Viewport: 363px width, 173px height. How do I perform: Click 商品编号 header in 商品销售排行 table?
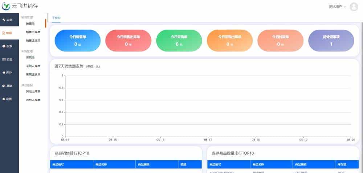(x=72, y=164)
